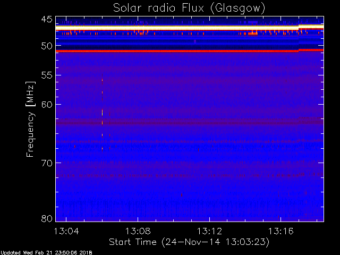Click the '80' frequency tick label
340x255 pixels.
pos(47,218)
